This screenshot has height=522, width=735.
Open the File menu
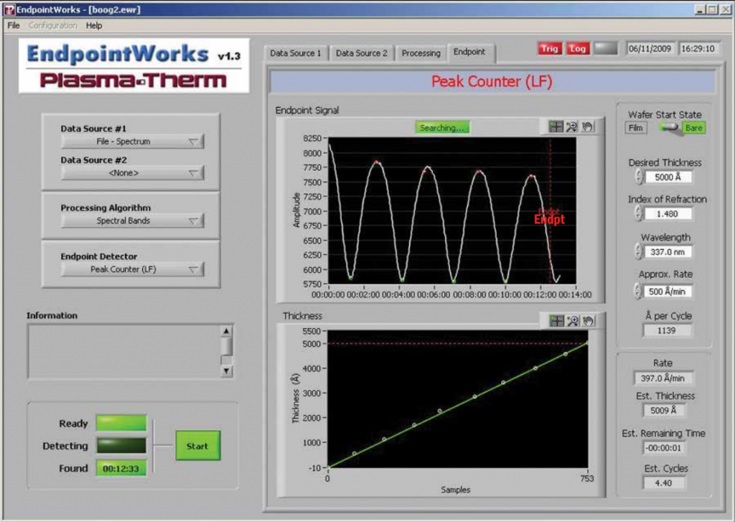tap(11, 24)
